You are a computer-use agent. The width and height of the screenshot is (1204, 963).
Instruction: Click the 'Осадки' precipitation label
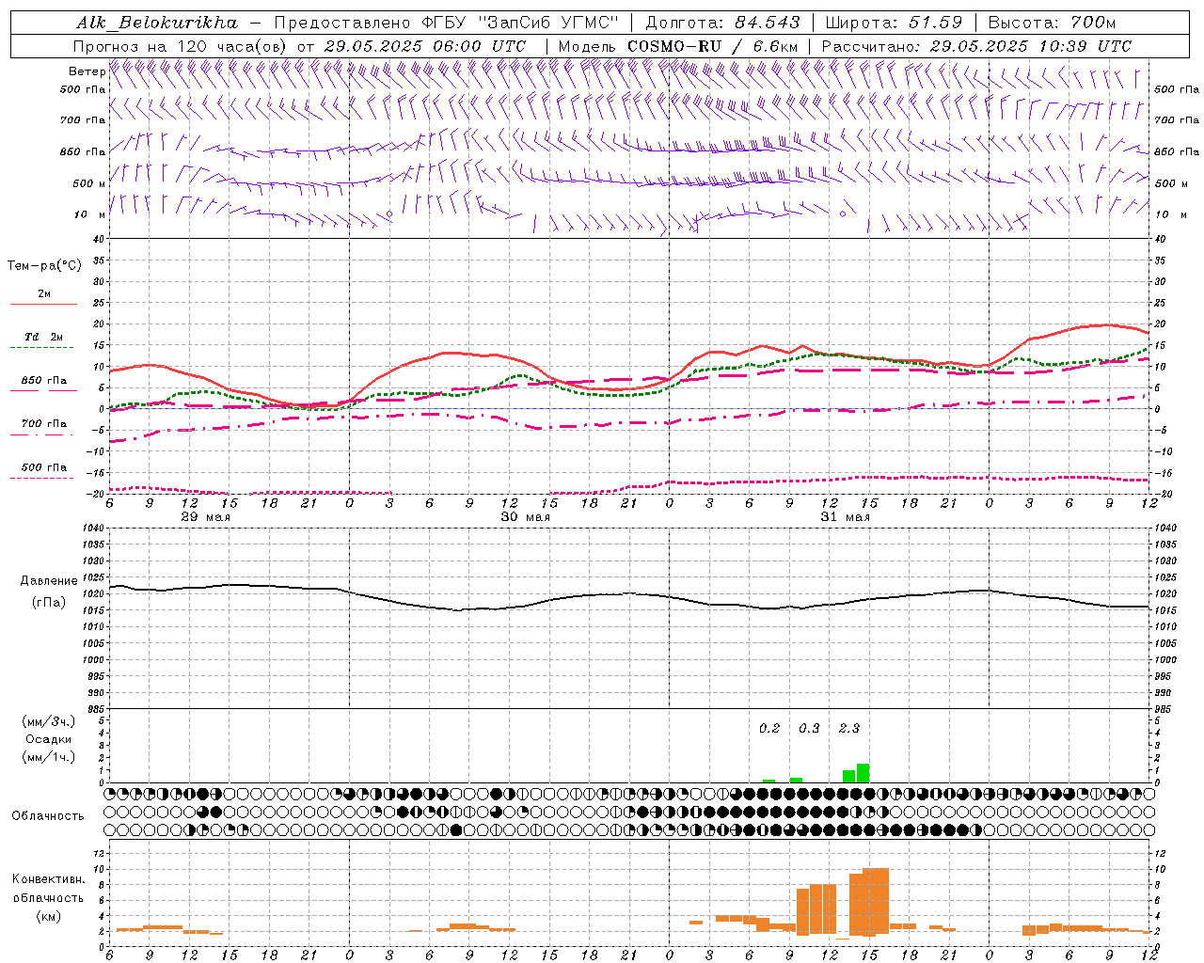tap(48, 739)
